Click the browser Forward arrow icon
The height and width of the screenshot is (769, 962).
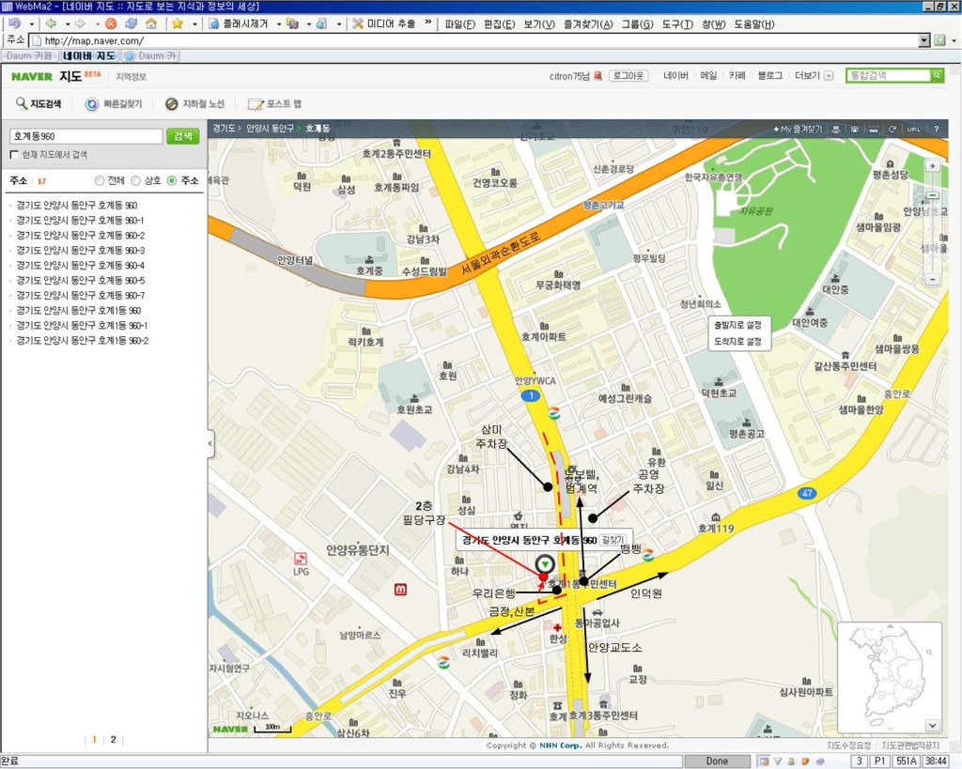click(x=80, y=23)
